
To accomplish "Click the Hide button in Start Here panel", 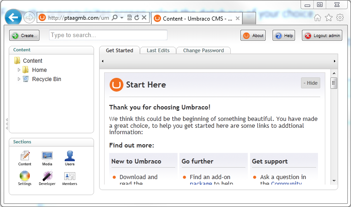I will [x=311, y=83].
